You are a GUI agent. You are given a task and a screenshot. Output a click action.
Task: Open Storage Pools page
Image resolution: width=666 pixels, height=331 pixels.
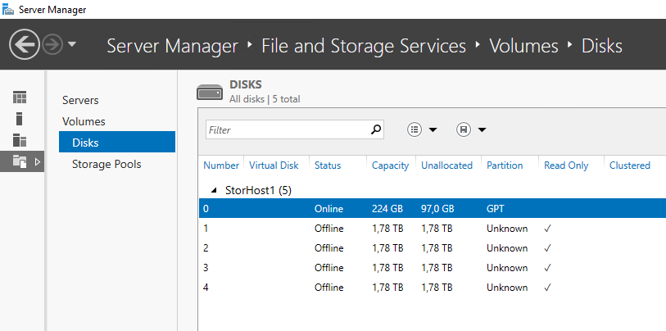(x=106, y=164)
